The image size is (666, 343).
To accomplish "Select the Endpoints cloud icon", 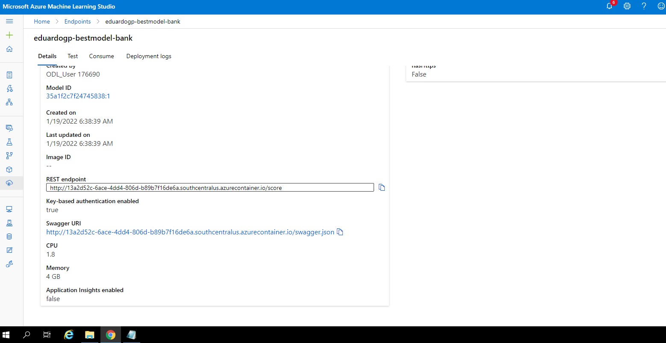I will click(x=9, y=183).
